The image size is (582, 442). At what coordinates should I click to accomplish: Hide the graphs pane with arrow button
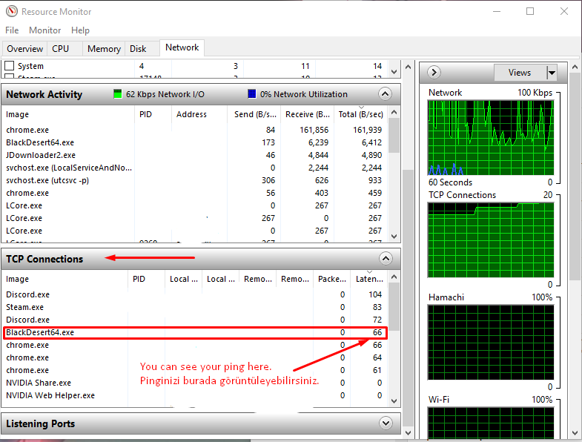434,72
